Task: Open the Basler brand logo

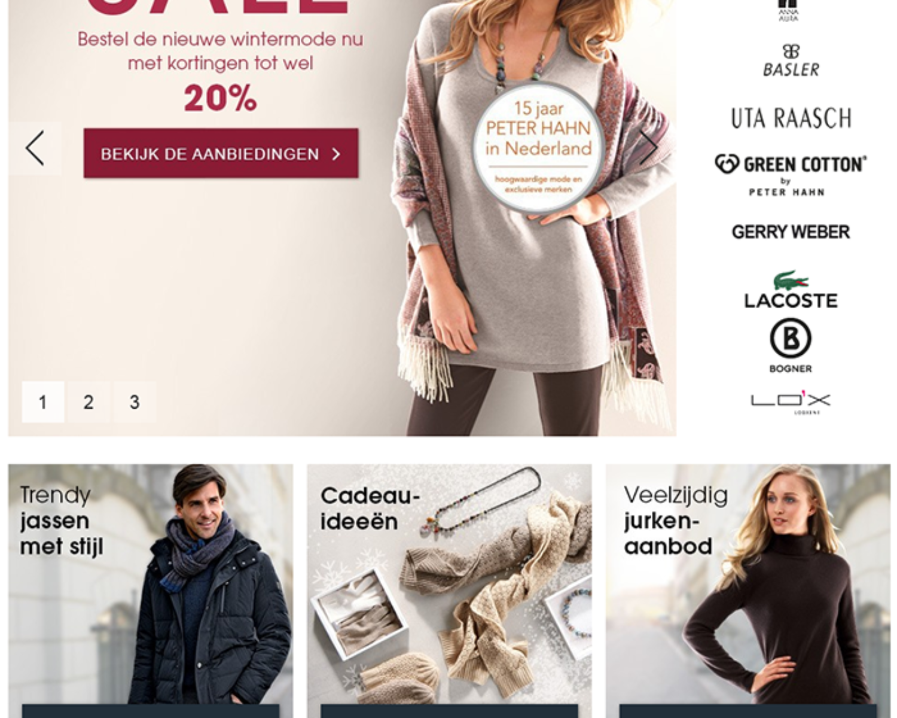Action: click(x=791, y=60)
